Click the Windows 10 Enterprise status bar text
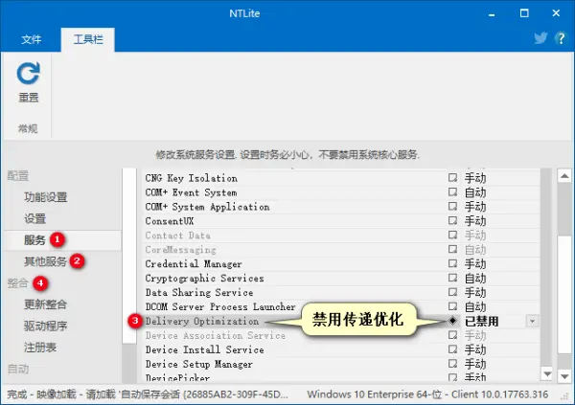This screenshot has width=575, height=405. tap(427, 394)
